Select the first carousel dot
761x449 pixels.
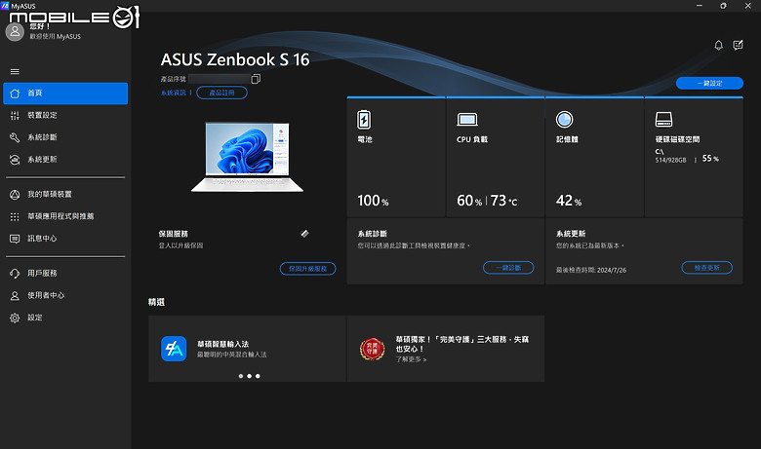(x=241, y=376)
